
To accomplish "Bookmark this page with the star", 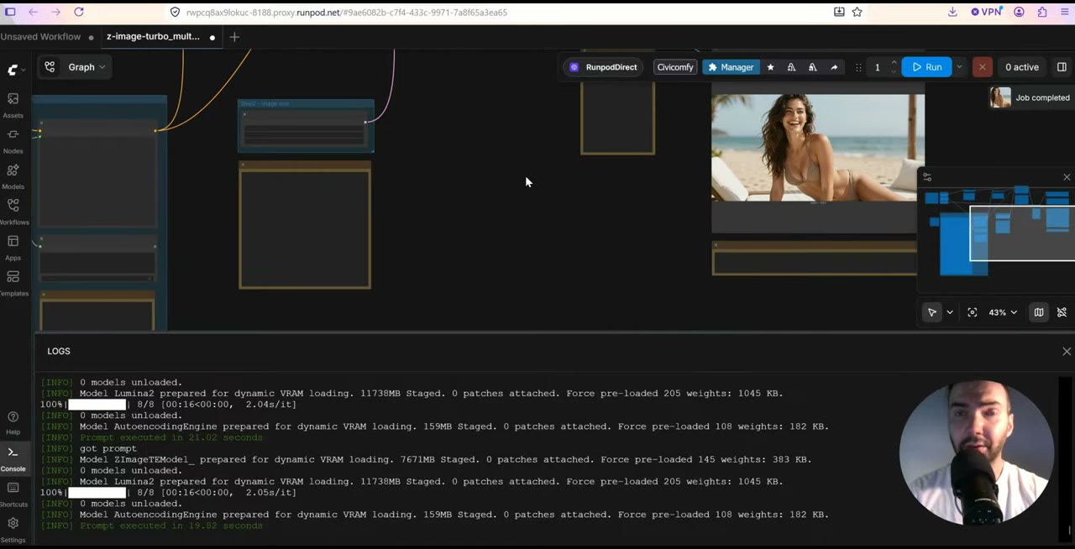I will pos(857,12).
